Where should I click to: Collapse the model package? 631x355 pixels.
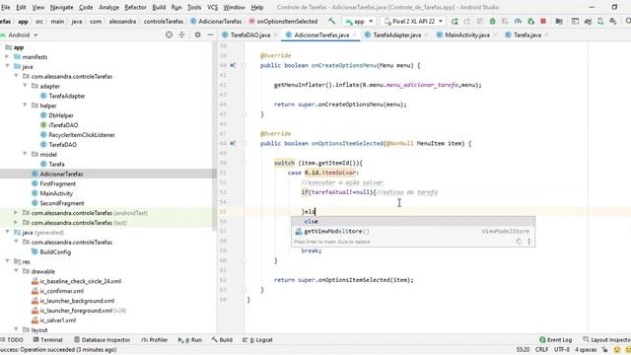click(x=25, y=154)
